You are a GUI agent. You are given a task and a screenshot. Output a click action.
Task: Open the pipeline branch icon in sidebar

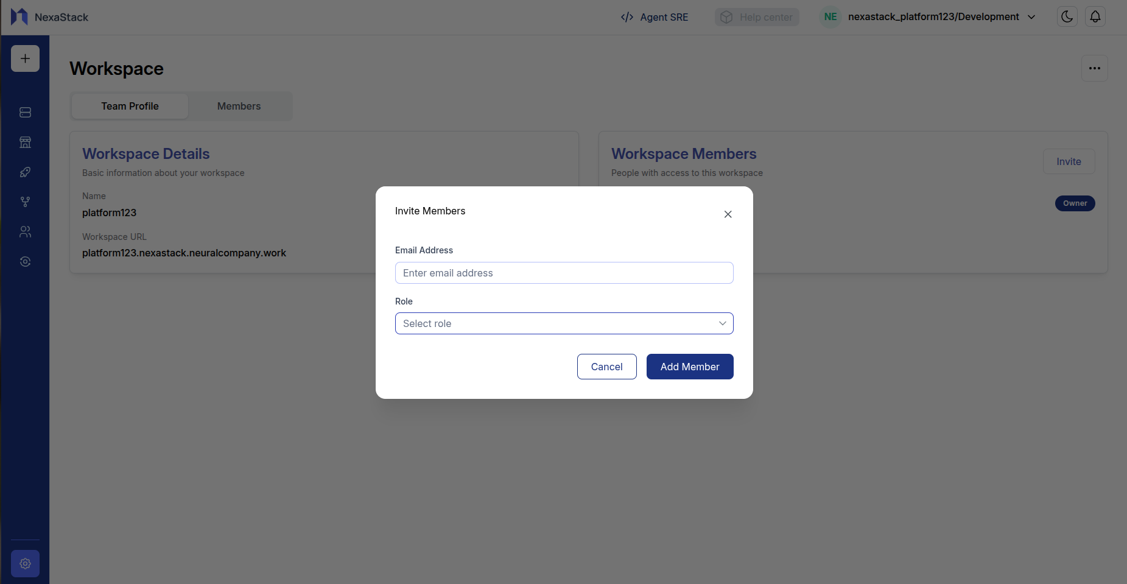(x=25, y=202)
